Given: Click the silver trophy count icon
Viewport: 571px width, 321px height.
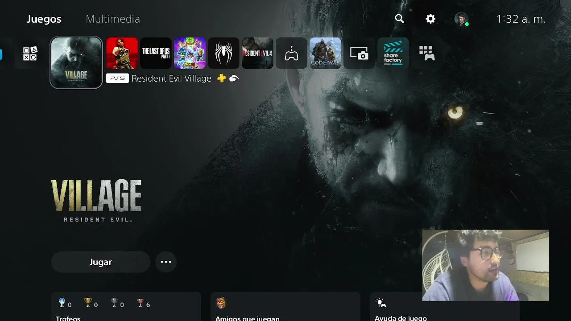Looking at the screenshot, I should [114, 303].
